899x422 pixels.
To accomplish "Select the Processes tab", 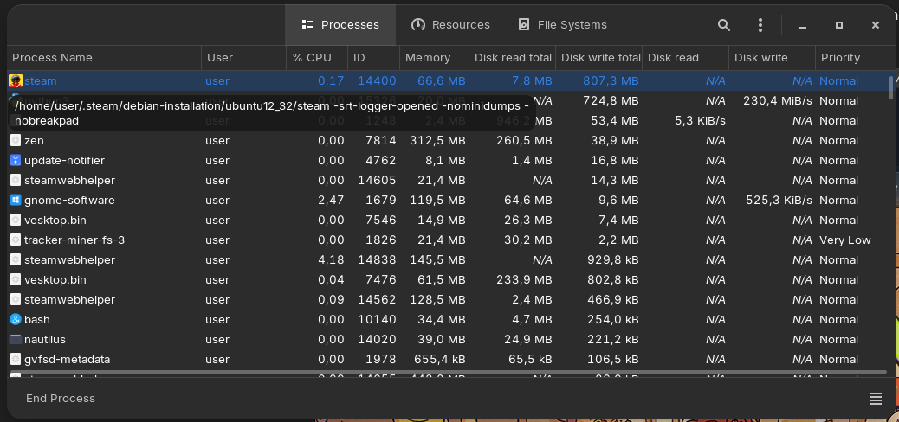I will click(x=340, y=25).
